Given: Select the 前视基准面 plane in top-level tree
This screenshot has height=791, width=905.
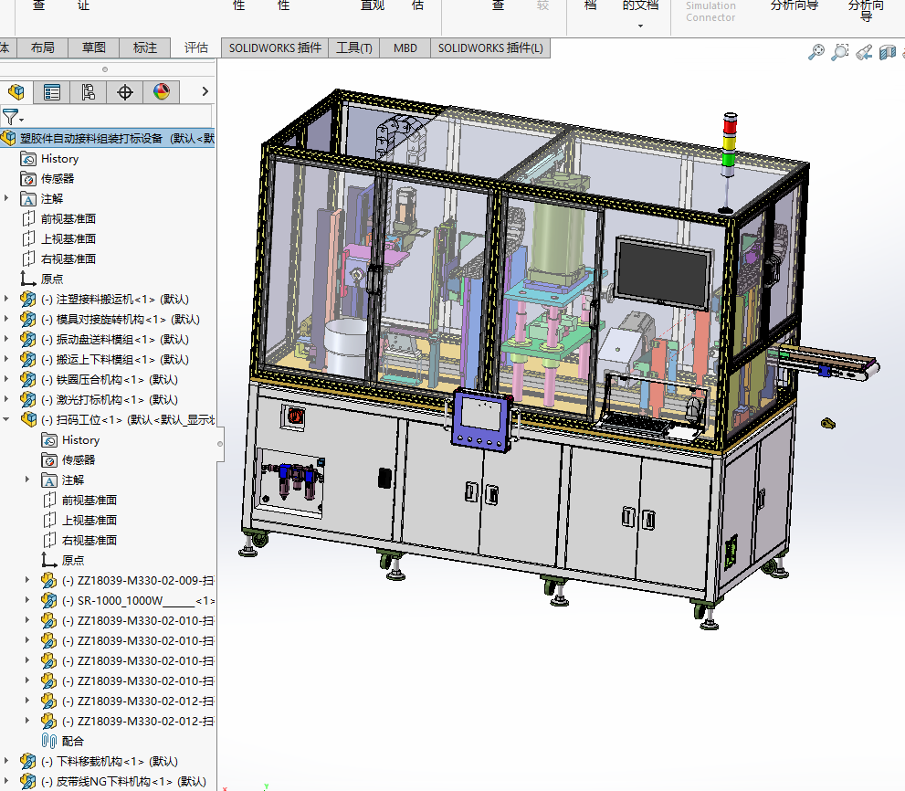Looking at the screenshot, I should pos(68,219).
